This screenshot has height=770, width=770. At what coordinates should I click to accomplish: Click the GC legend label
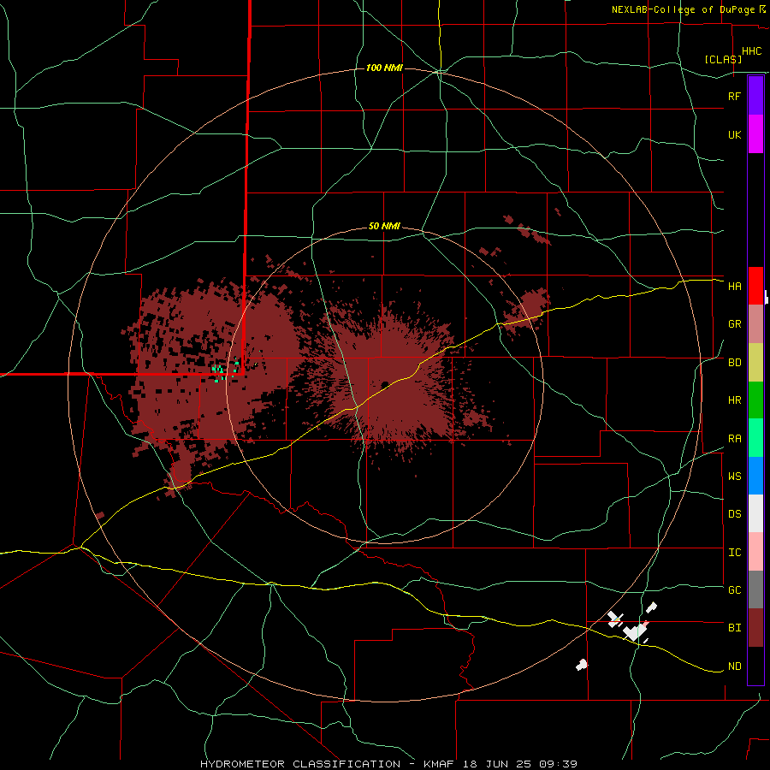734,590
